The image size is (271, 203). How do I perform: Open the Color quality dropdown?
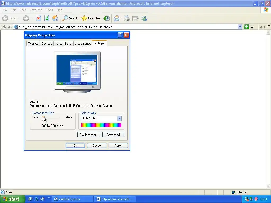pos(119,118)
